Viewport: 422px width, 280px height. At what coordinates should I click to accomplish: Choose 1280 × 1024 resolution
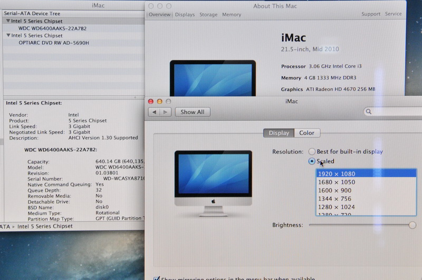pyautogui.click(x=366, y=207)
